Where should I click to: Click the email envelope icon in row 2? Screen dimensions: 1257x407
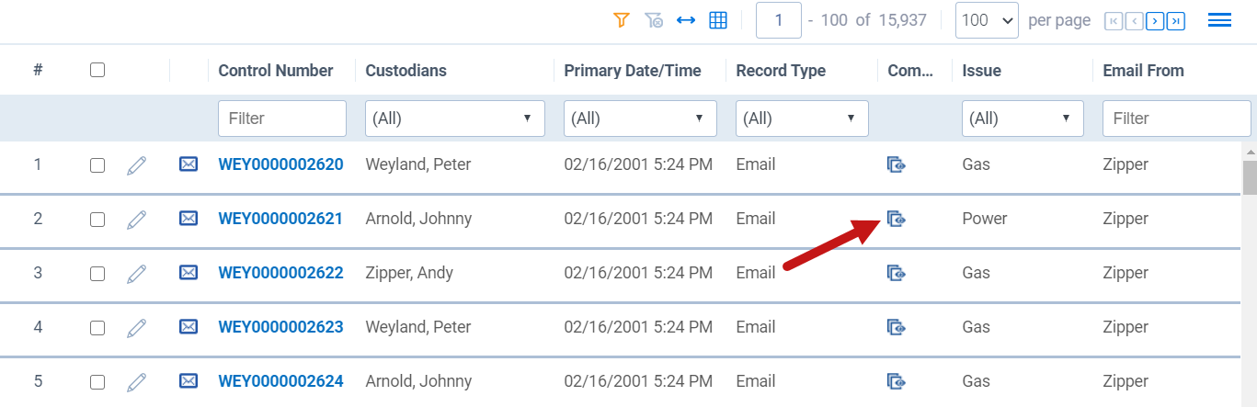[x=189, y=219]
